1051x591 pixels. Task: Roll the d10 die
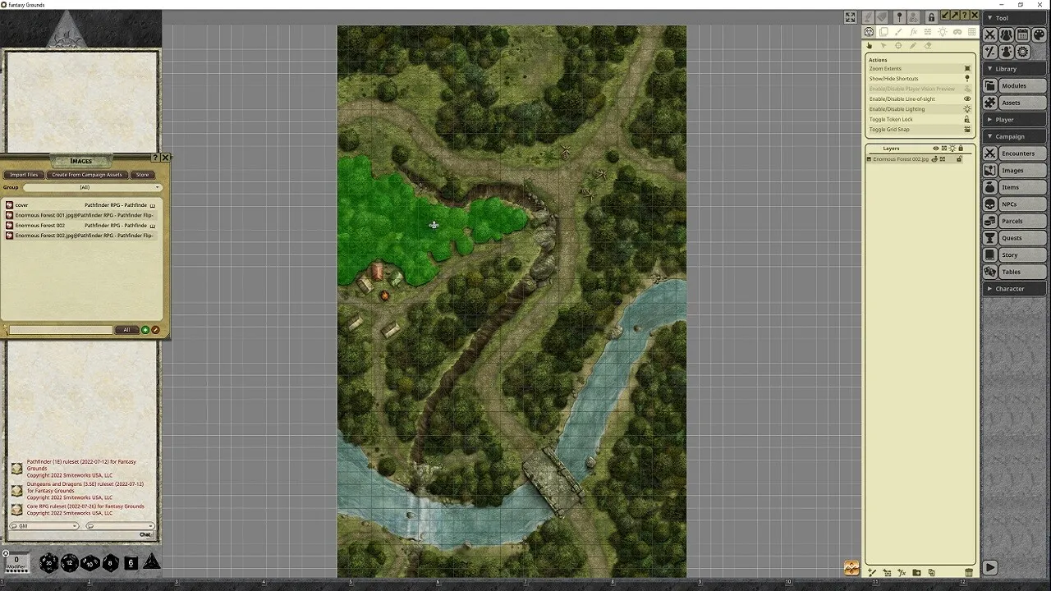(x=90, y=562)
